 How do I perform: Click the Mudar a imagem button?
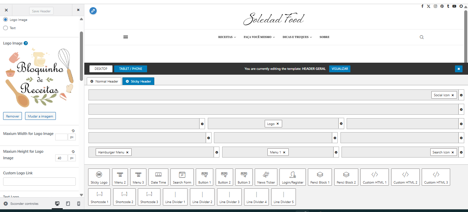point(40,116)
